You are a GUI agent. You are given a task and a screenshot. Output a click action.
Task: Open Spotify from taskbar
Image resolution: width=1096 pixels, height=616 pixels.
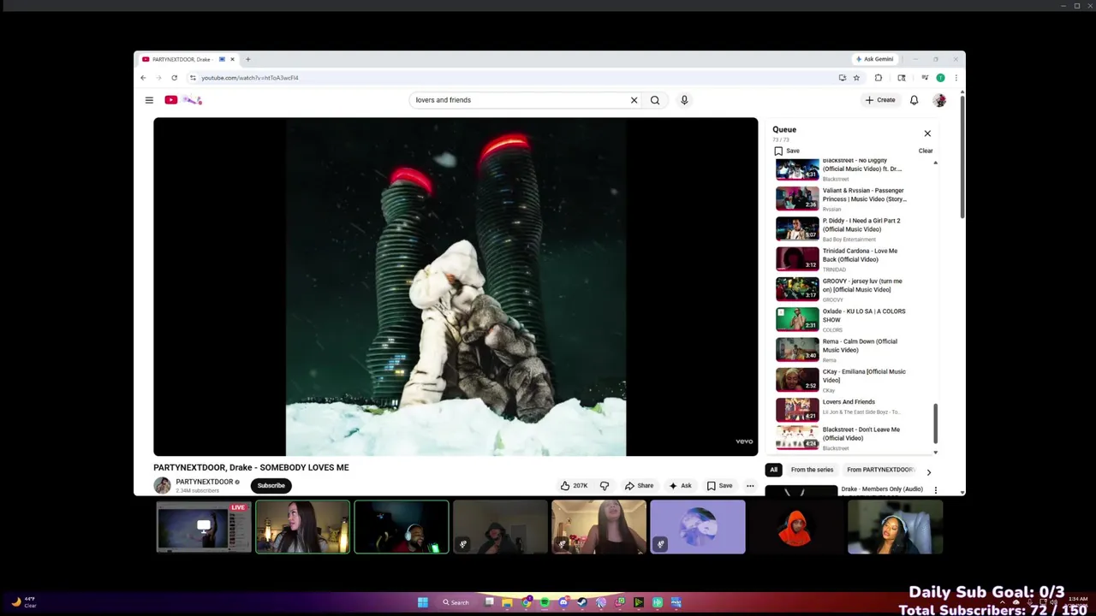[545, 602]
